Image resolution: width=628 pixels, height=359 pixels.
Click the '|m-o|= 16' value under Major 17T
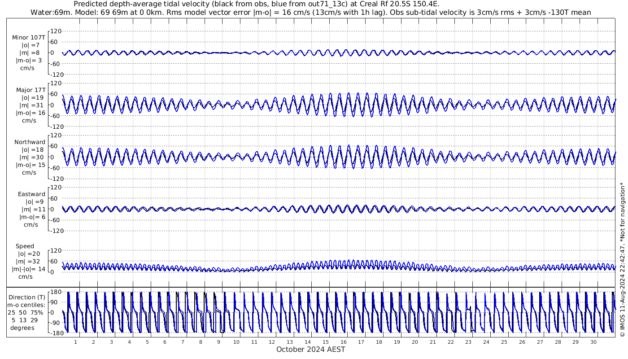pos(31,113)
